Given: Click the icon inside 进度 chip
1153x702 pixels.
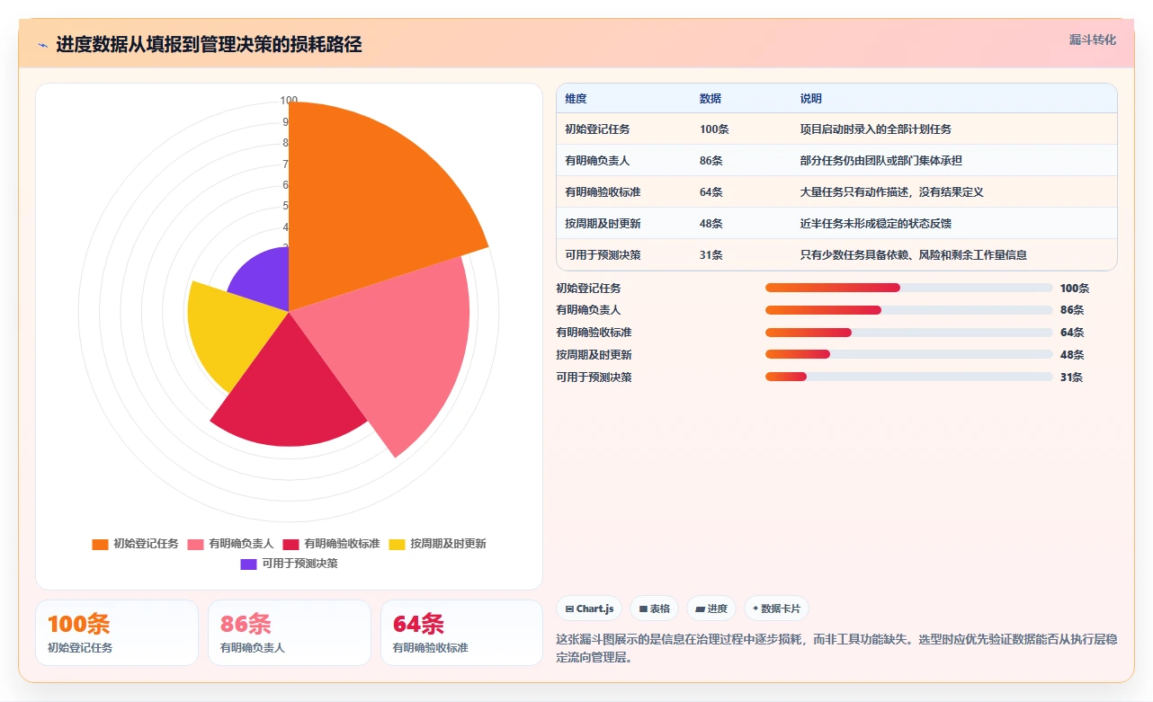Looking at the screenshot, I should coord(700,609).
